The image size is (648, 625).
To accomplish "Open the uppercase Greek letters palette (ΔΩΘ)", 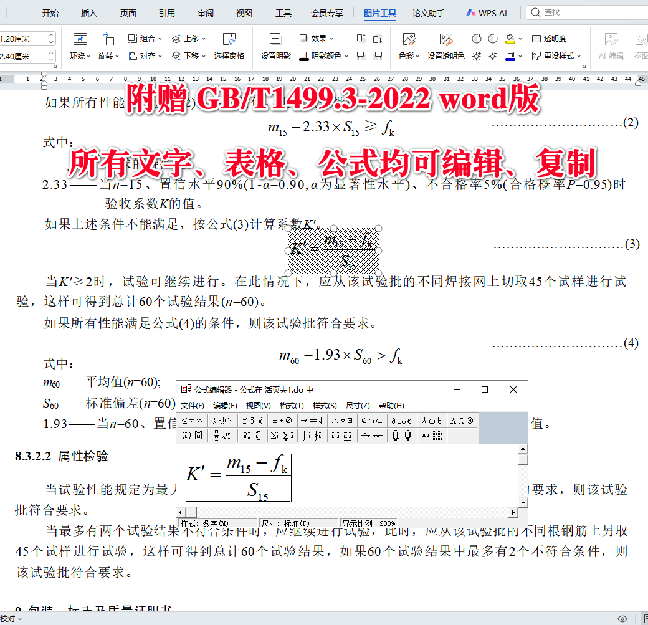I will (462, 421).
